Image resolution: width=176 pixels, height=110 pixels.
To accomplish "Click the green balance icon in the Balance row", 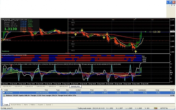I will coord(4,95).
